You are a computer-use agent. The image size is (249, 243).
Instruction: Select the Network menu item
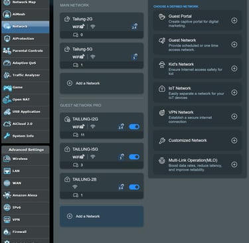pos(25,27)
